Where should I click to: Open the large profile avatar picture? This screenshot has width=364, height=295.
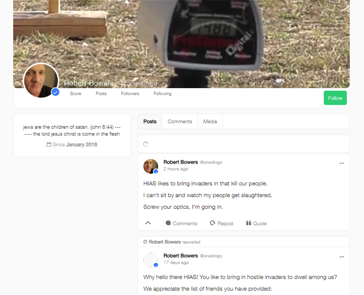point(41,80)
